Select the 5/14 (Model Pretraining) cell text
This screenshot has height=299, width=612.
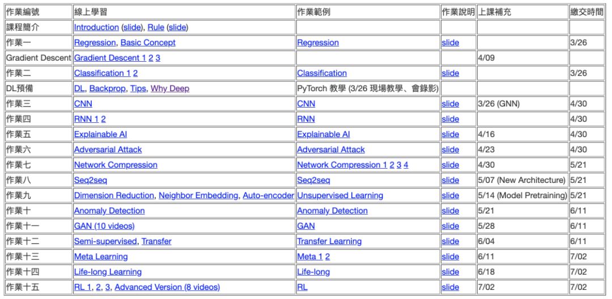pos(522,195)
